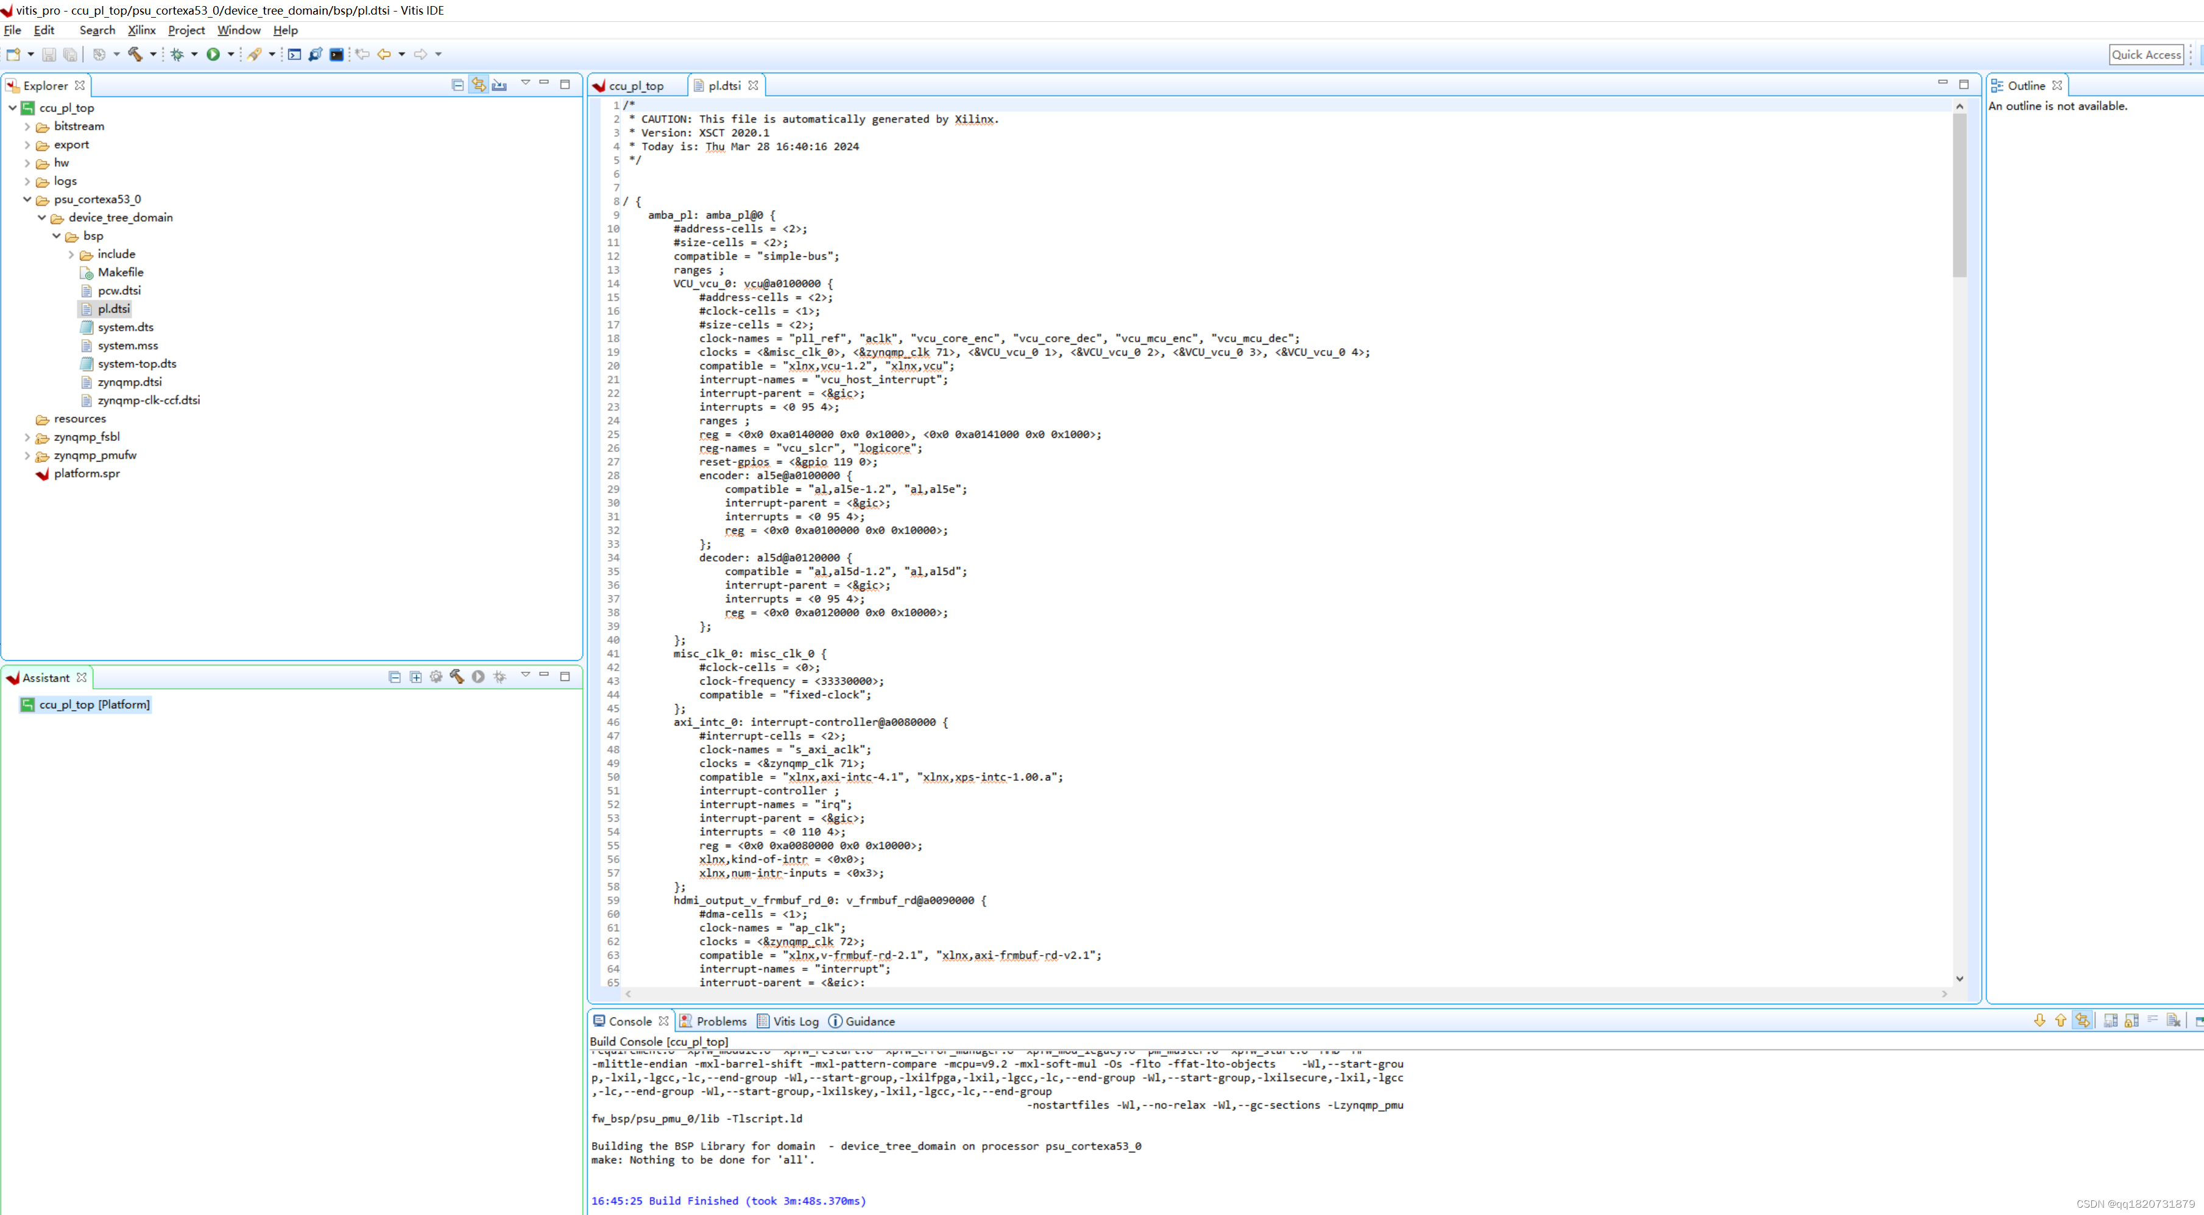Click the hammer Build icon in main toolbar

tap(135, 54)
